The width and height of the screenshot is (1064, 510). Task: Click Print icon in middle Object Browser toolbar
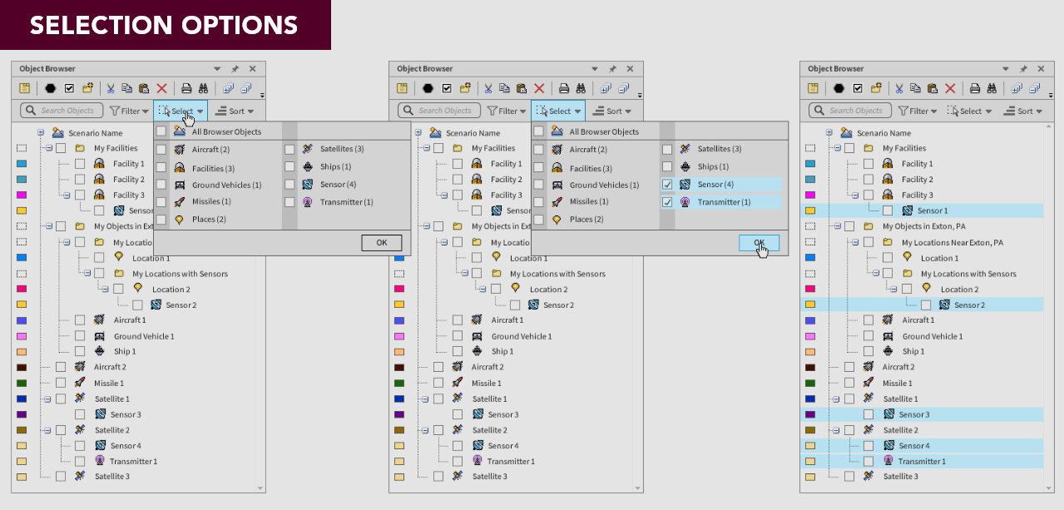pyautogui.click(x=563, y=88)
